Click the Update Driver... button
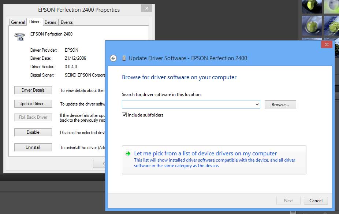Viewport: 339px width, 214px height. (x=33, y=104)
